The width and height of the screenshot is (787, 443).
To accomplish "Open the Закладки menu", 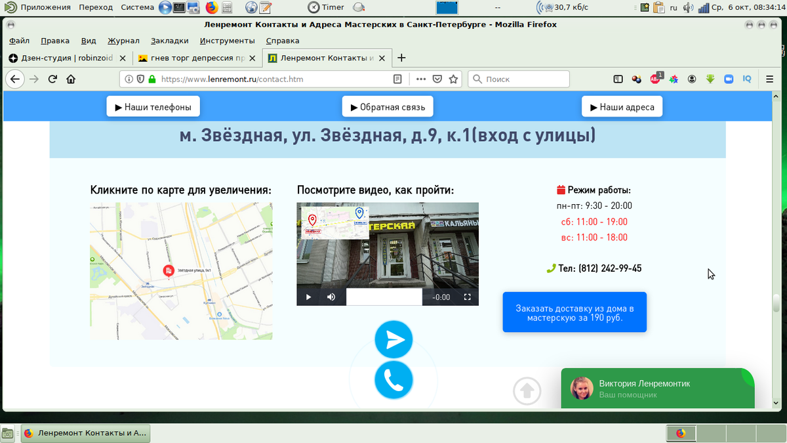I will 169,41.
